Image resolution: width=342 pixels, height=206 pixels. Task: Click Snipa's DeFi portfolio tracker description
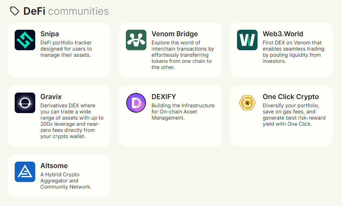pos(66,49)
